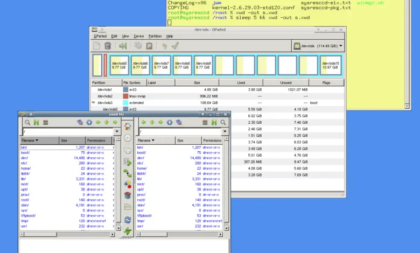Open the View menu in GParted
Viewport: 420px width, 253px height.
(x=125, y=36)
